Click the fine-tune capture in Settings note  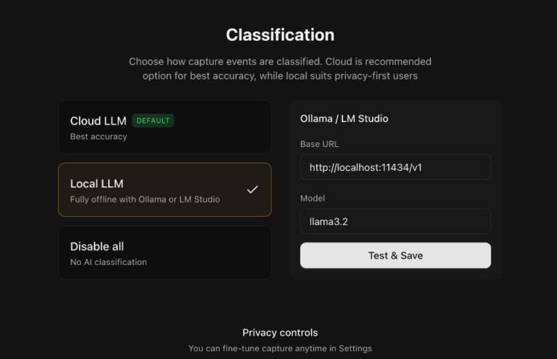coord(280,348)
